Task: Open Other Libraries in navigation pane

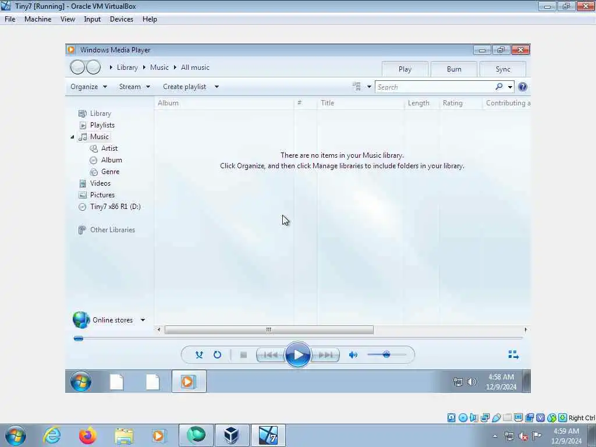Action: (112, 230)
